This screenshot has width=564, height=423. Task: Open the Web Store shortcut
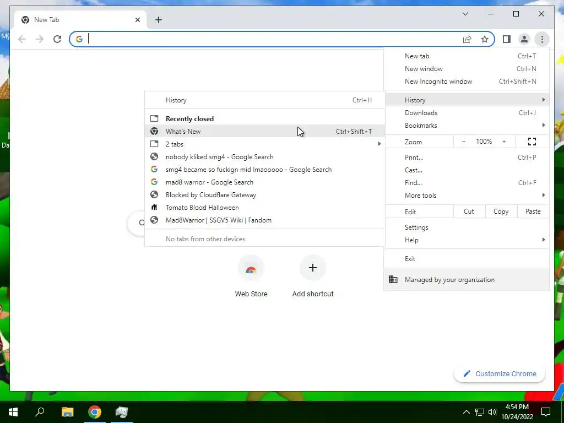251,276
